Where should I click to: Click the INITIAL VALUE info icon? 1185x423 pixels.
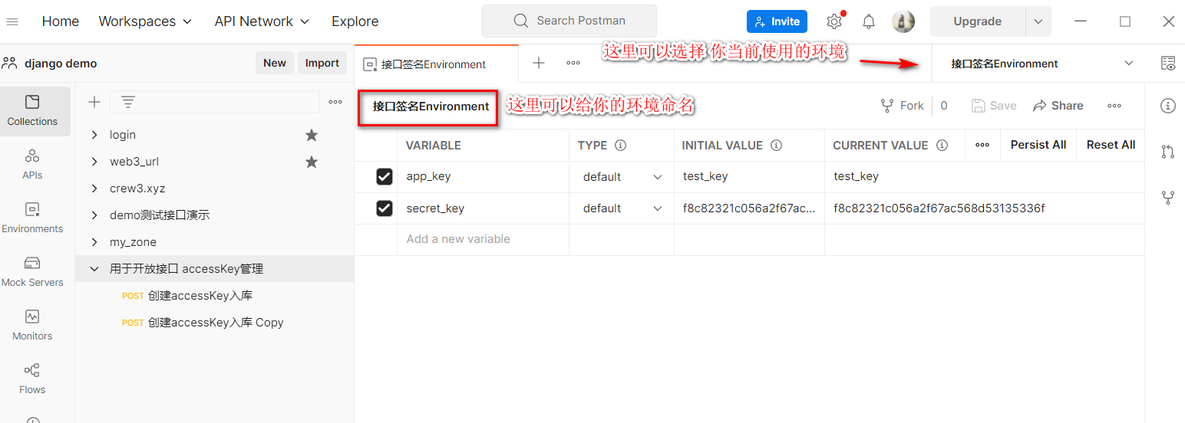coord(776,145)
